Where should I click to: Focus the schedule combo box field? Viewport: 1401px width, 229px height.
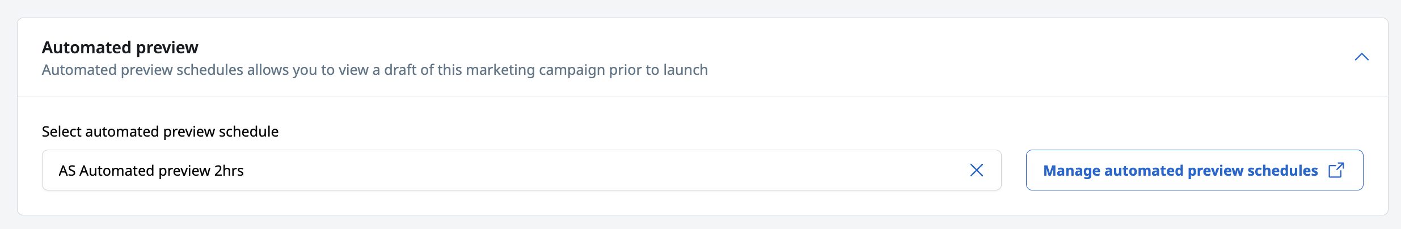coord(521,170)
